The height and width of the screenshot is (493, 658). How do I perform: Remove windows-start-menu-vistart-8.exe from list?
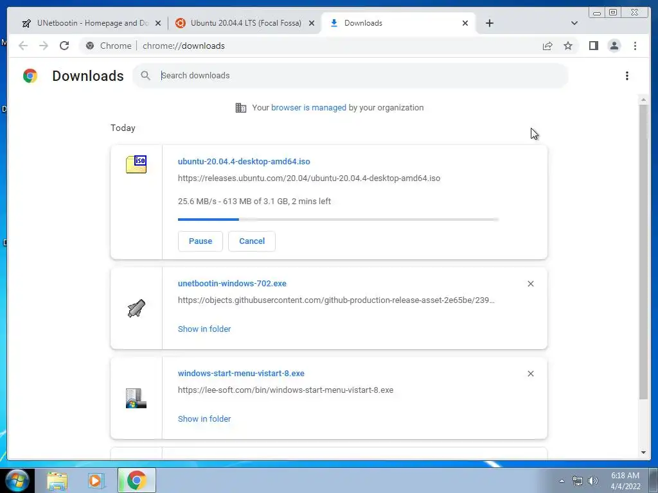coord(530,374)
